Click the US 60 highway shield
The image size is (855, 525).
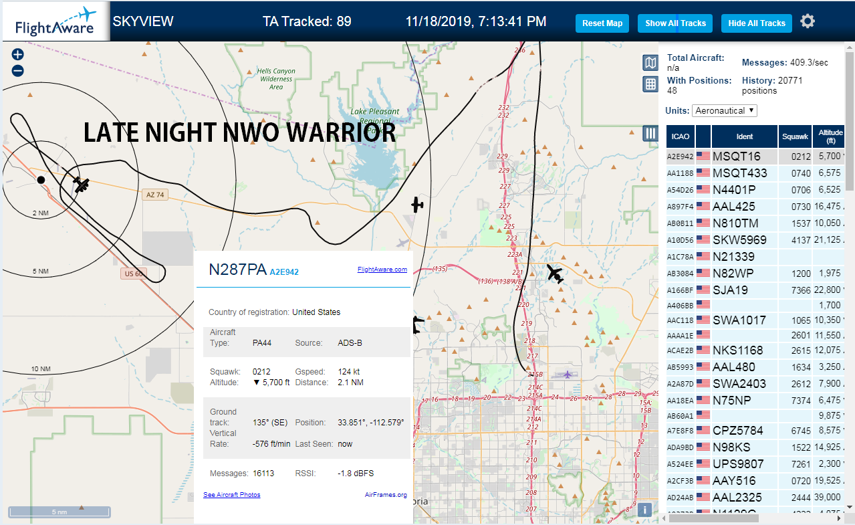click(134, 273)
